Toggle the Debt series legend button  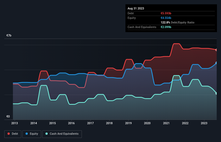pos(13,134)
